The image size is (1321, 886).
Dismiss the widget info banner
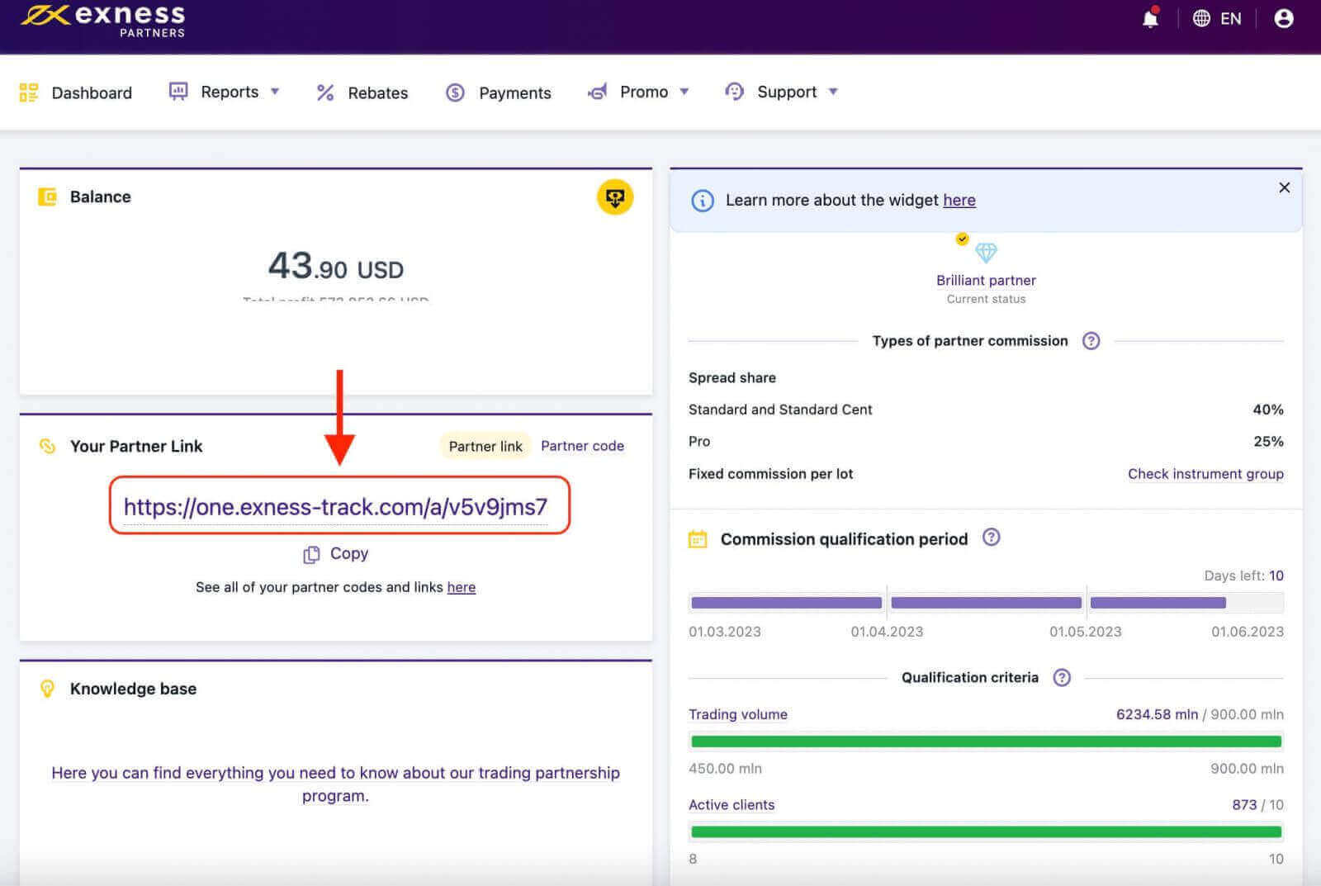point(1284,187)
